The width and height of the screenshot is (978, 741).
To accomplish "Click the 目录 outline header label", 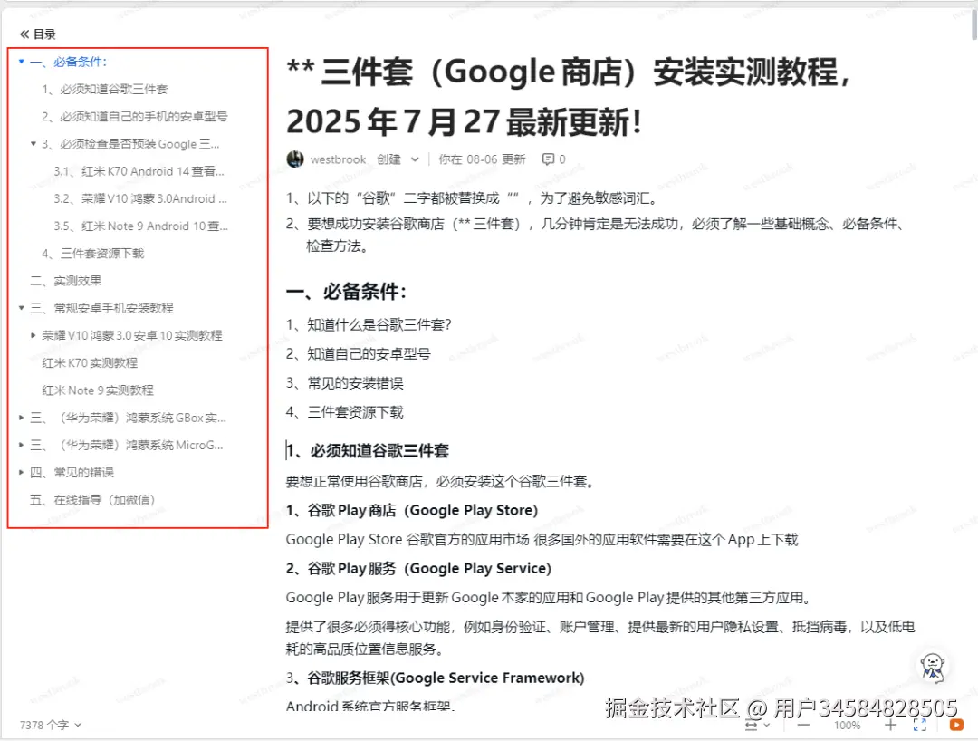I will click(44, 34).
